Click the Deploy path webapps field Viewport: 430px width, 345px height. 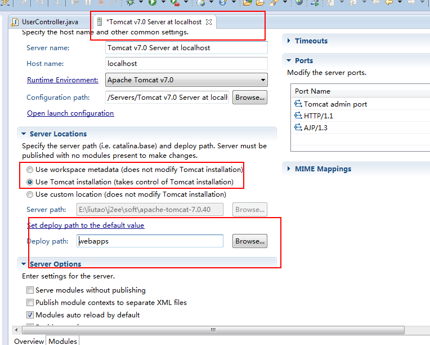click(x=150, y=241)
